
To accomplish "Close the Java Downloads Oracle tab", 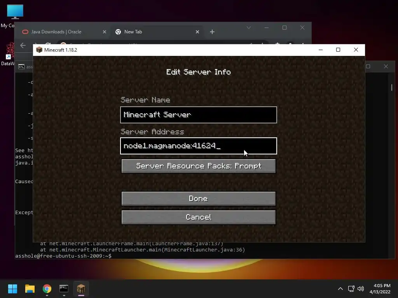I will coord(105,32).
